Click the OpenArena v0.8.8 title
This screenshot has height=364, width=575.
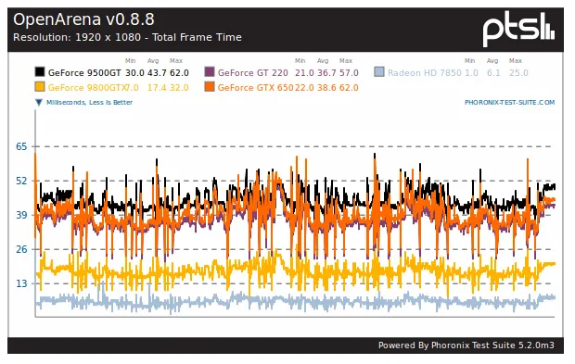click(83, 19)
